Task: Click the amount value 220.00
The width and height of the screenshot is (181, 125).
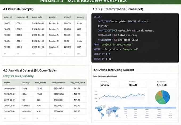Action: (67, 47)
